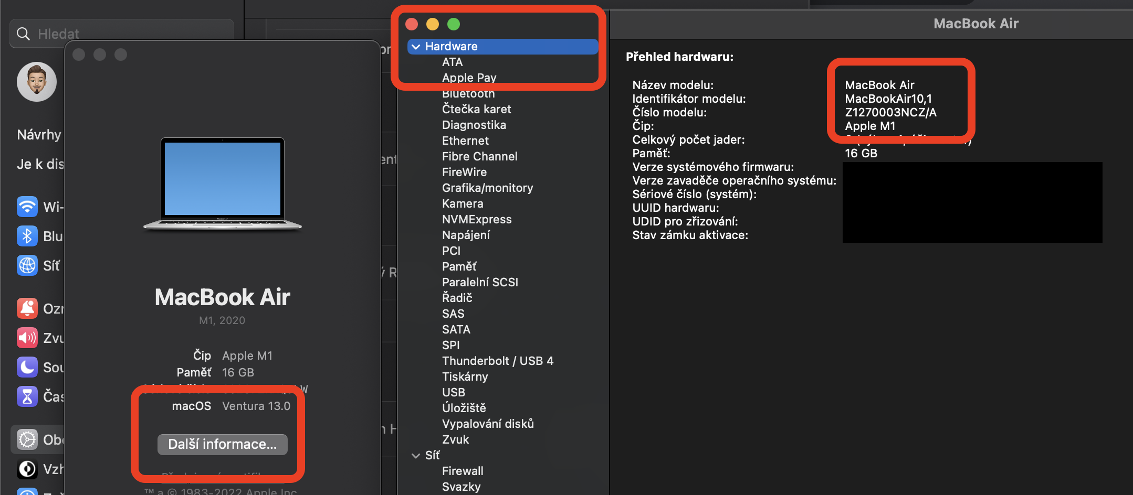Open Sound speaker icon in sidebar
1133x495 pixels.
27,338
